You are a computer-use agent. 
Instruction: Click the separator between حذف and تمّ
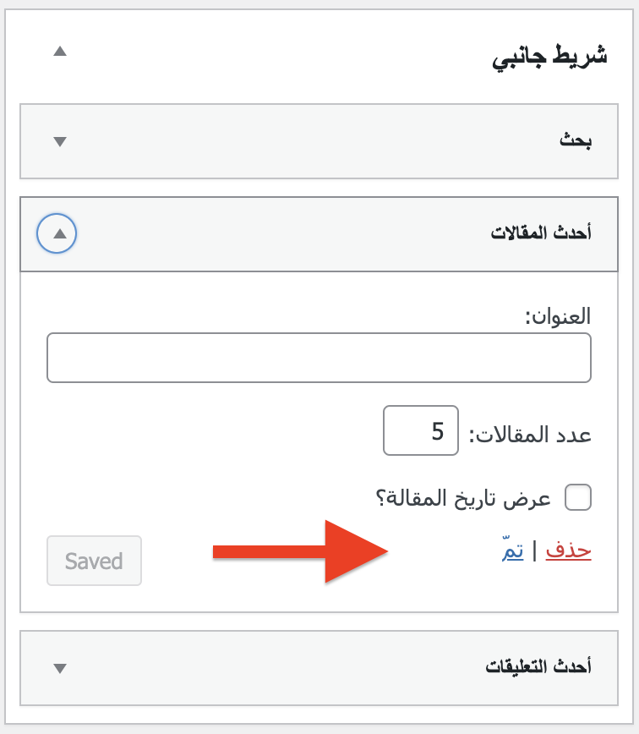point(534,552)
